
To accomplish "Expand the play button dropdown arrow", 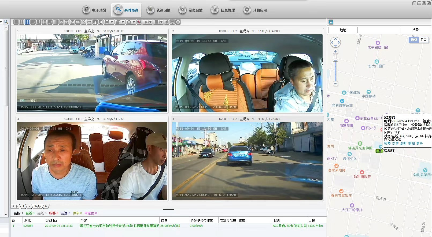I will tap(150, 22).
